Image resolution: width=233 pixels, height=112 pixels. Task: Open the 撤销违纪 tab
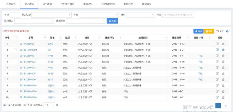pos(88,4)
